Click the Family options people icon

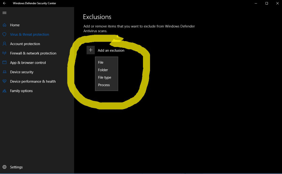5,91
